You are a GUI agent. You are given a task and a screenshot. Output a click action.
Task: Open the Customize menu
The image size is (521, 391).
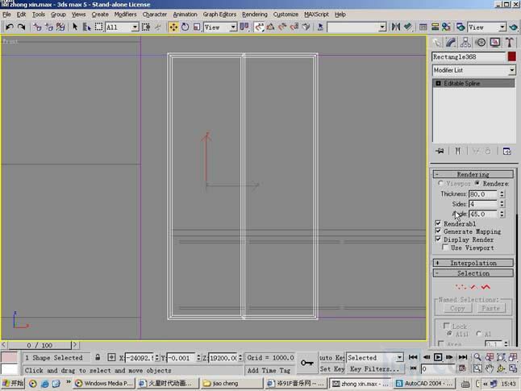[x=286, y=15]
